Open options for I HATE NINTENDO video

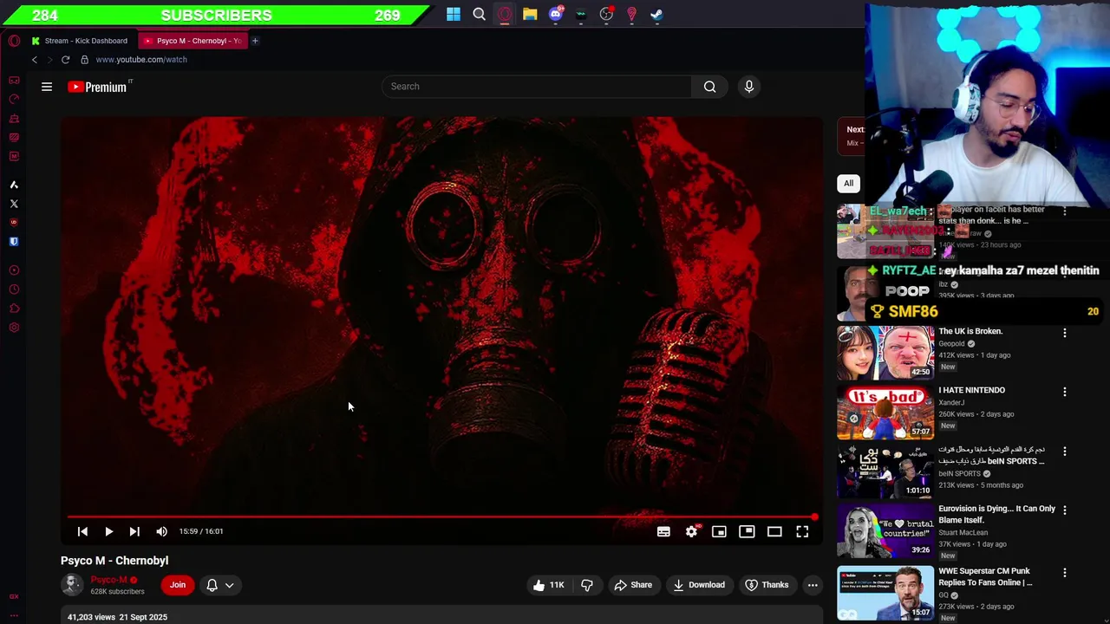click(x=1065, y=392)
